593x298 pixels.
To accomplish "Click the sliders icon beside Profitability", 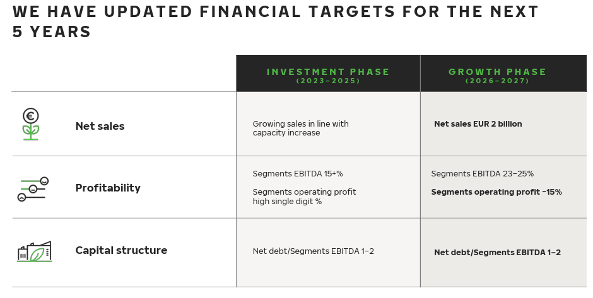I will click(x=33, y=189).
